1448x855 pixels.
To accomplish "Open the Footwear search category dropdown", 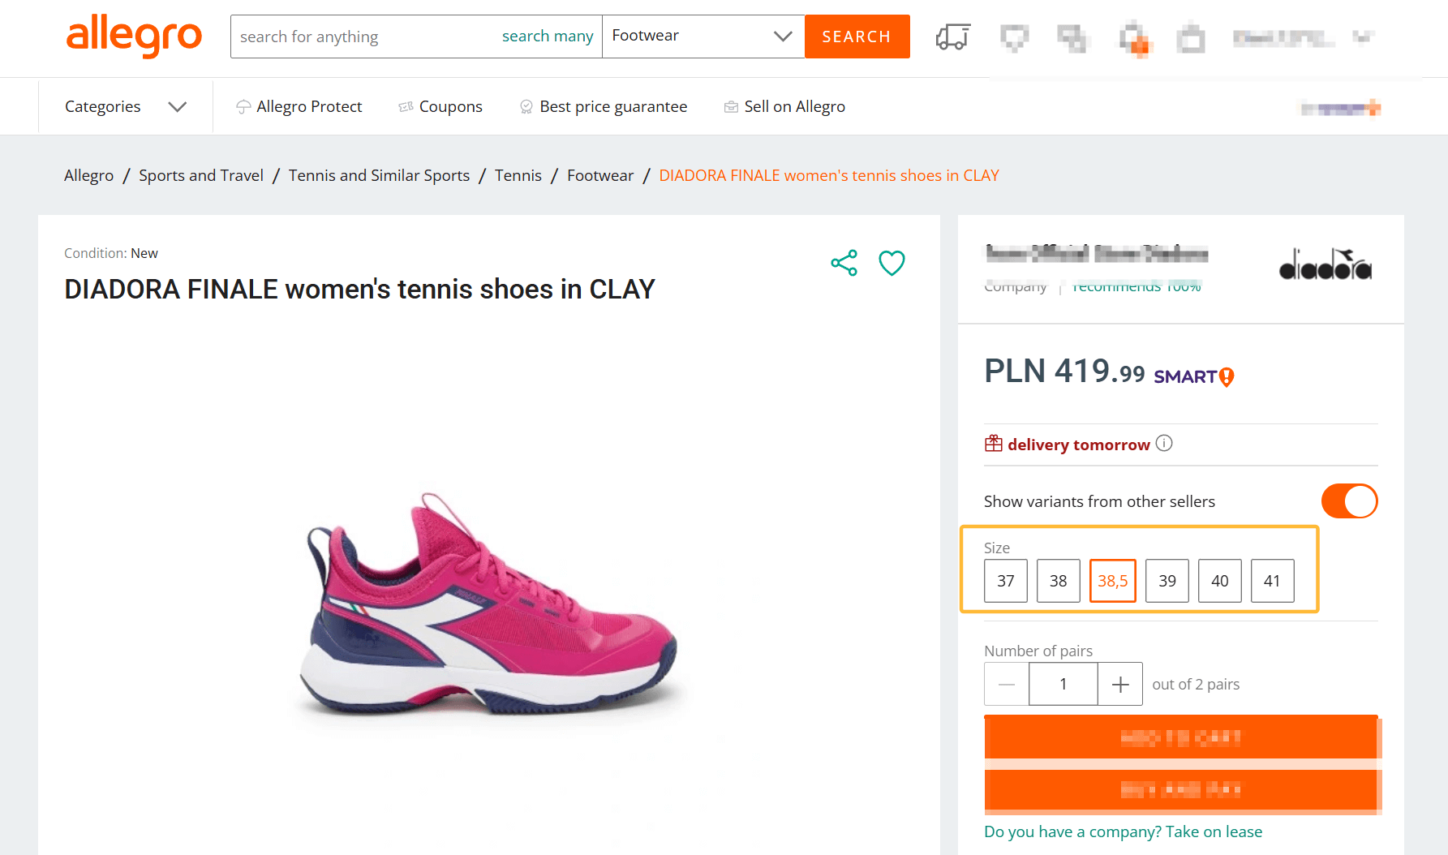I will (703, 37).
